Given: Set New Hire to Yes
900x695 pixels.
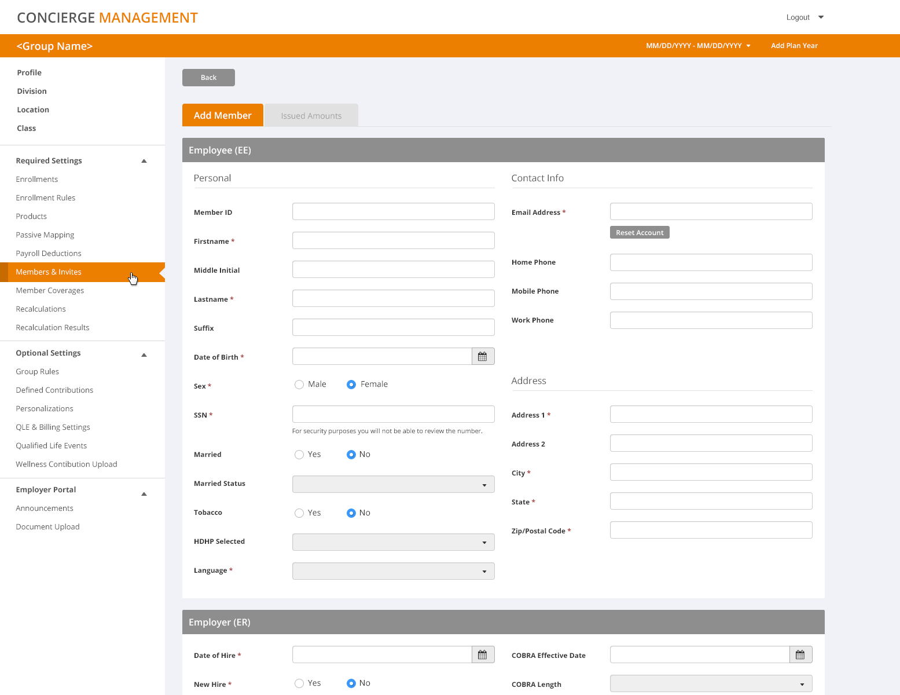Looking at the screenshot, I should pyautogui.click(x=299, y=683).
